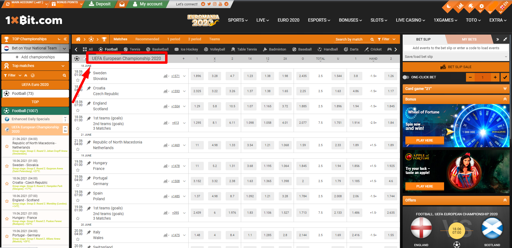The width and height of the screenshot is (512, 248).
Task: Switch to the Recommended tab
Action: [147, 39]
